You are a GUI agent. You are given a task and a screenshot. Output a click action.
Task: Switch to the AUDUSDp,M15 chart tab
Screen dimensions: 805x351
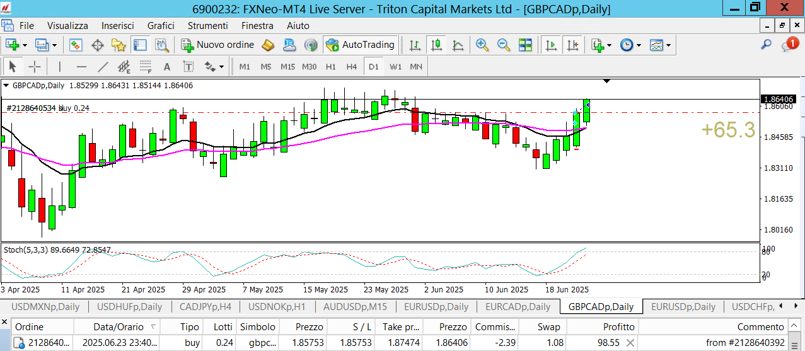(x=355, y=307)
